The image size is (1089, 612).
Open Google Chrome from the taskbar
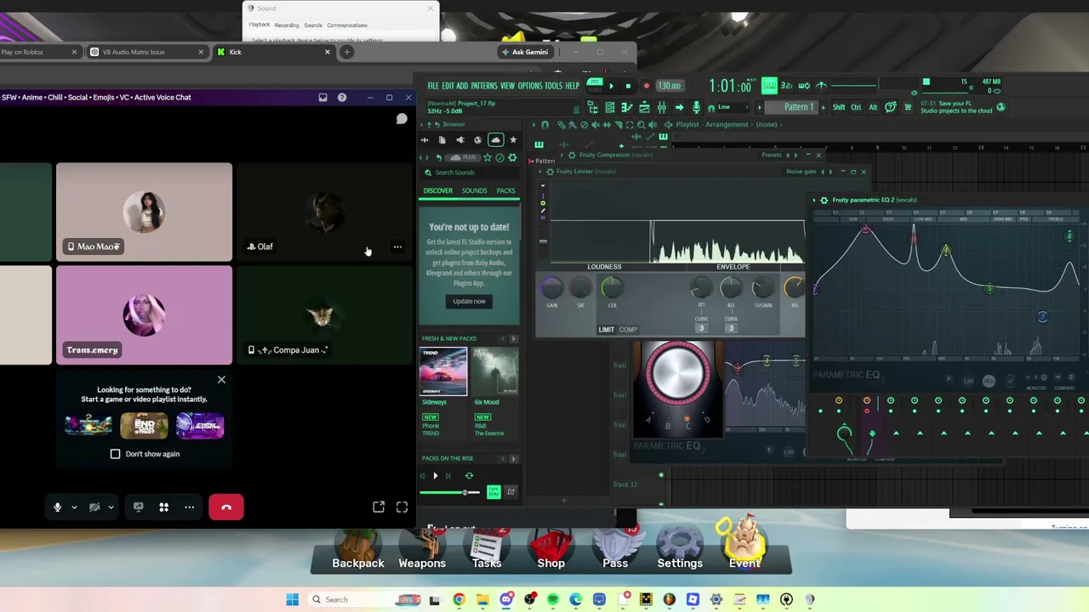pos(459,599)
